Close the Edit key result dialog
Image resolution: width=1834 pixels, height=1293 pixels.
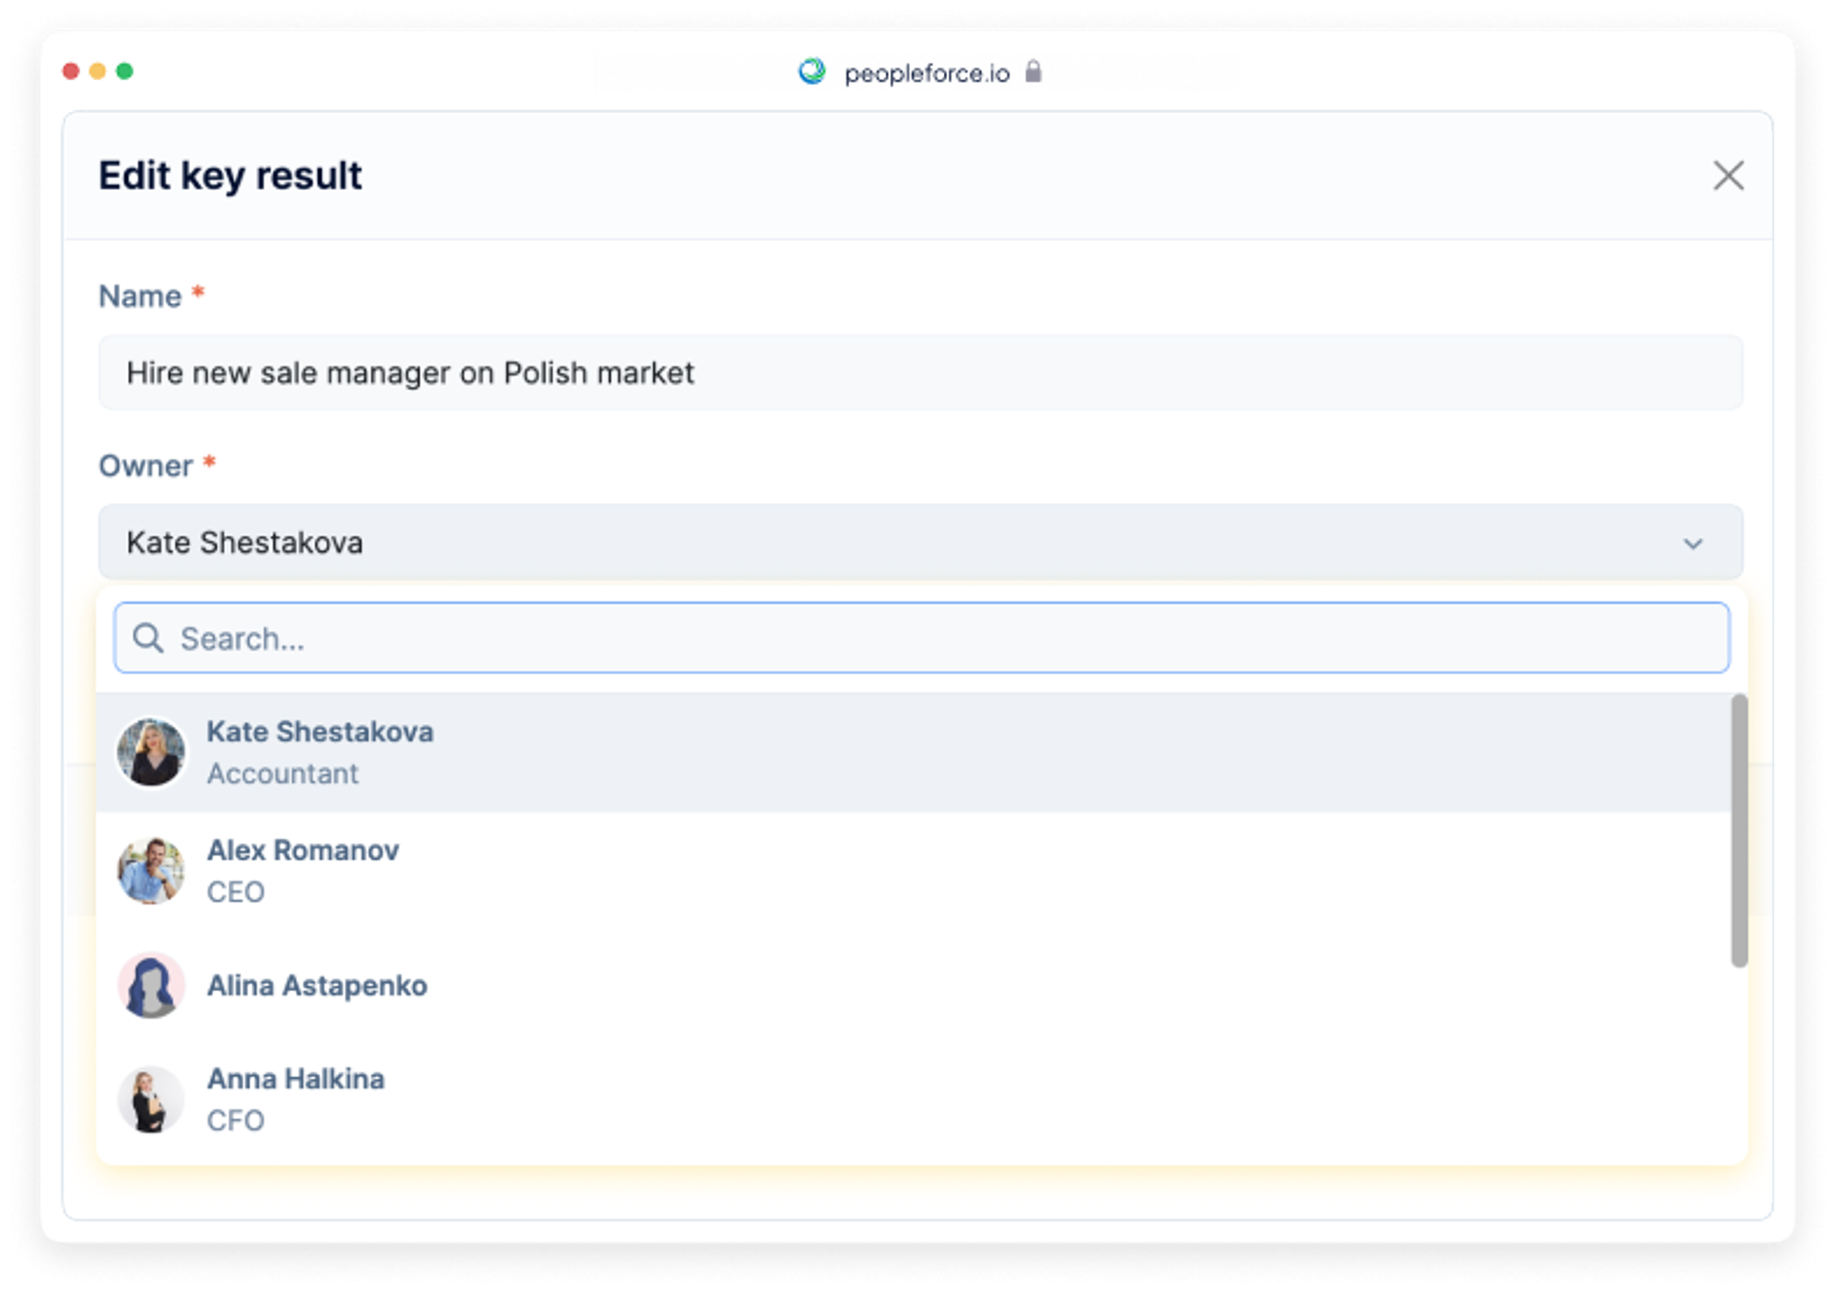tap(1728, 176)
